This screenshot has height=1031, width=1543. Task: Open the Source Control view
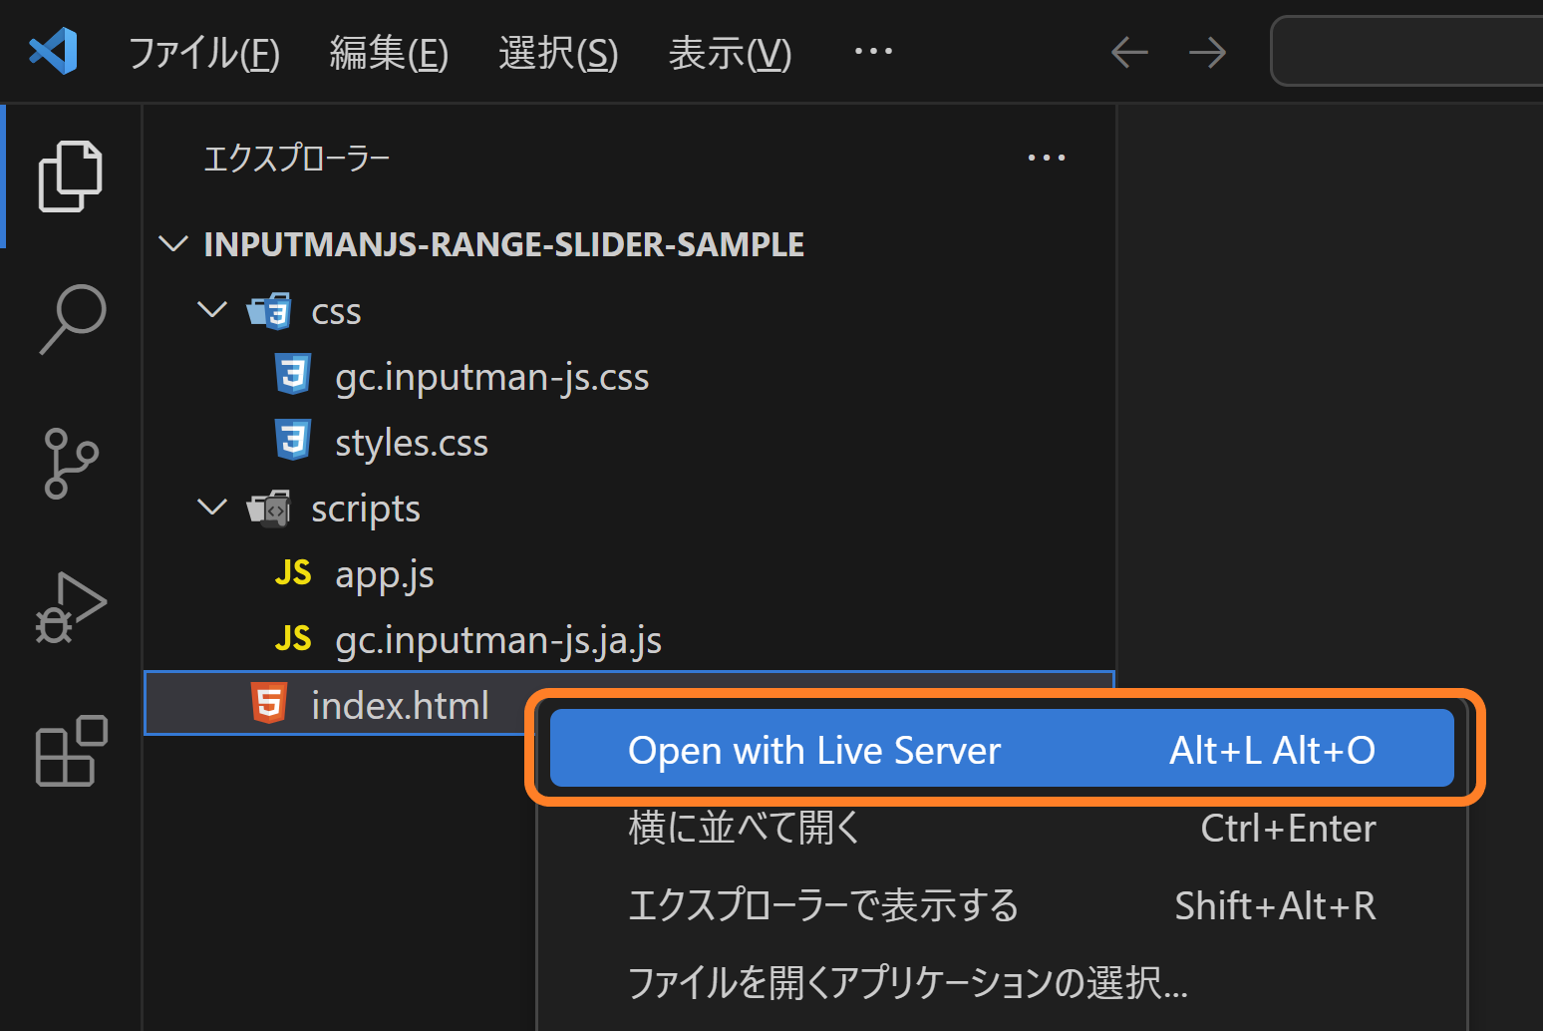71,463
